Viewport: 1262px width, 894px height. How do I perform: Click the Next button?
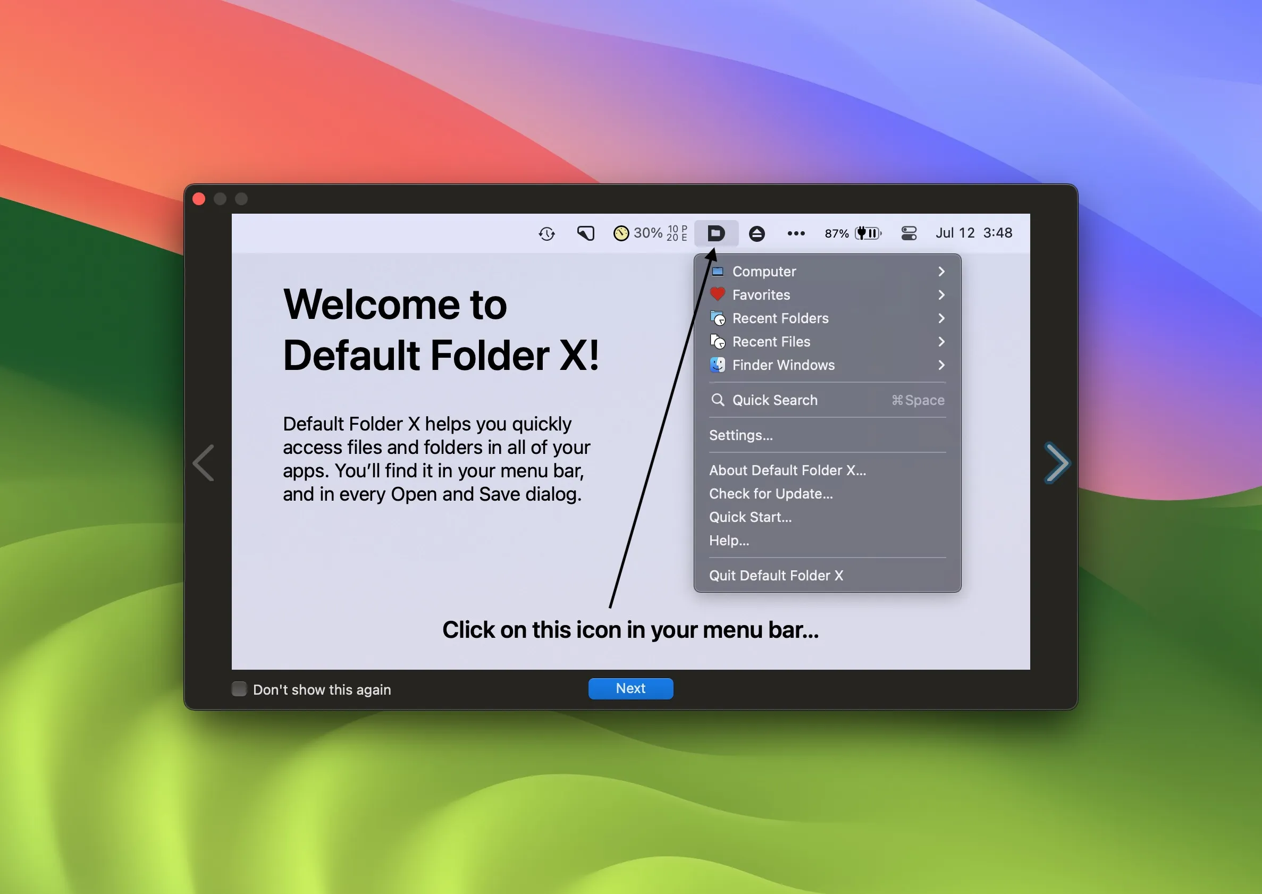coord(630,688)
